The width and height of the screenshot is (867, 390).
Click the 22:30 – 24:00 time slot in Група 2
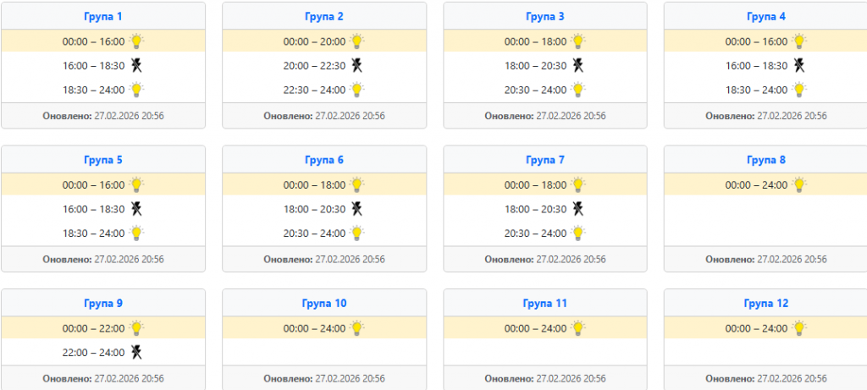314,90
